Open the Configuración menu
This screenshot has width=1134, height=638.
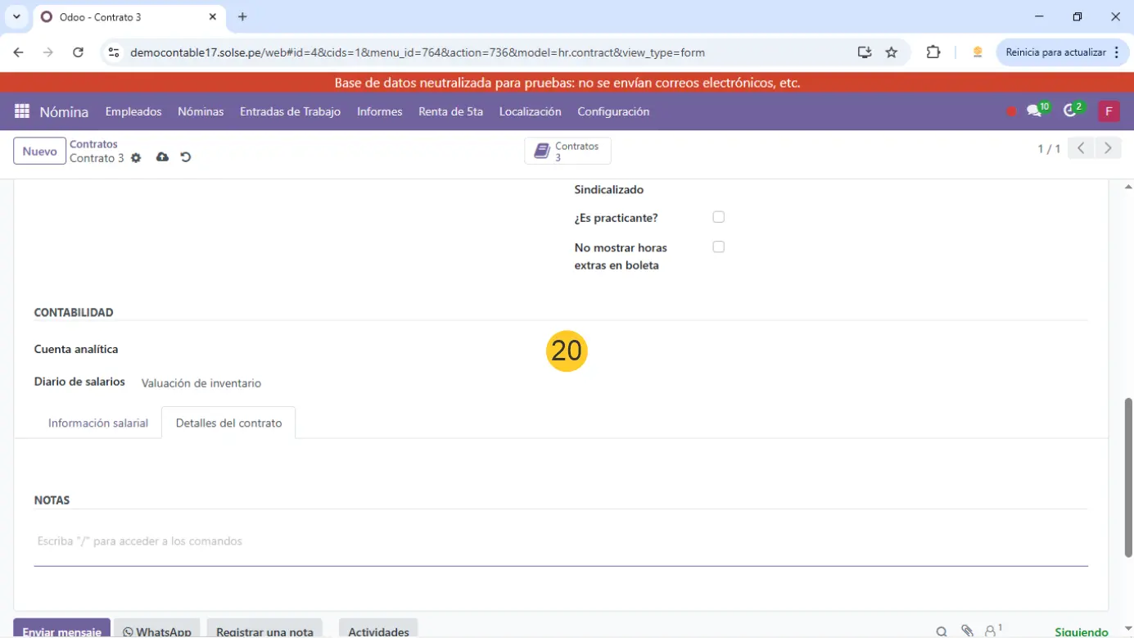click(613, 111)
